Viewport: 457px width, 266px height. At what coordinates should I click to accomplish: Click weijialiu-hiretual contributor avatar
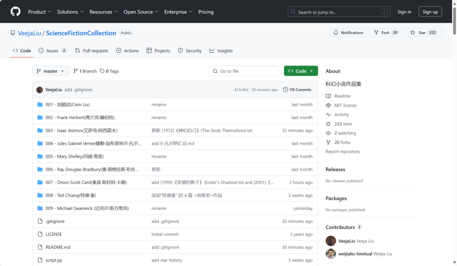[x=331, y=254]
